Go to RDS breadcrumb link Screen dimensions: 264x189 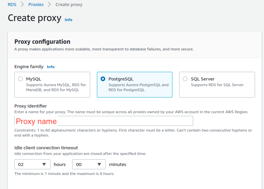(12, 5)
